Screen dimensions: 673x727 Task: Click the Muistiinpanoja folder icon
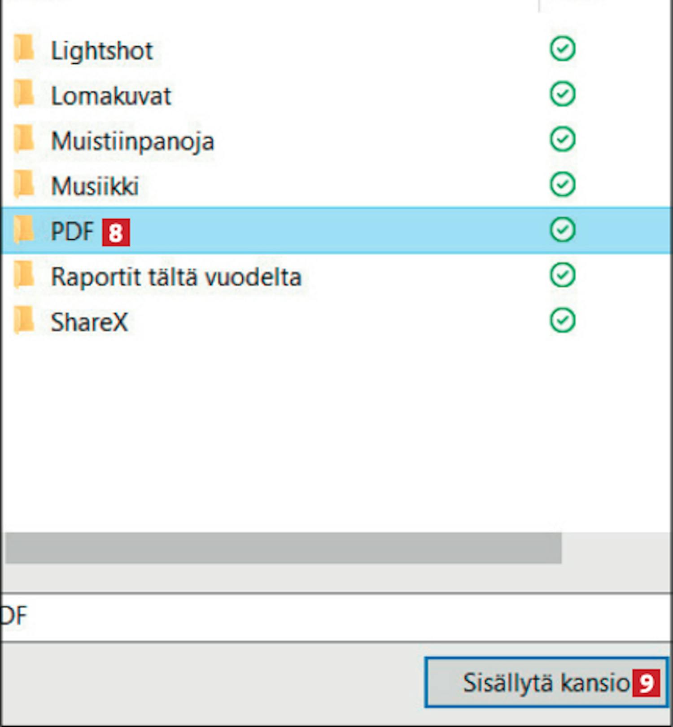click(24, 139)
